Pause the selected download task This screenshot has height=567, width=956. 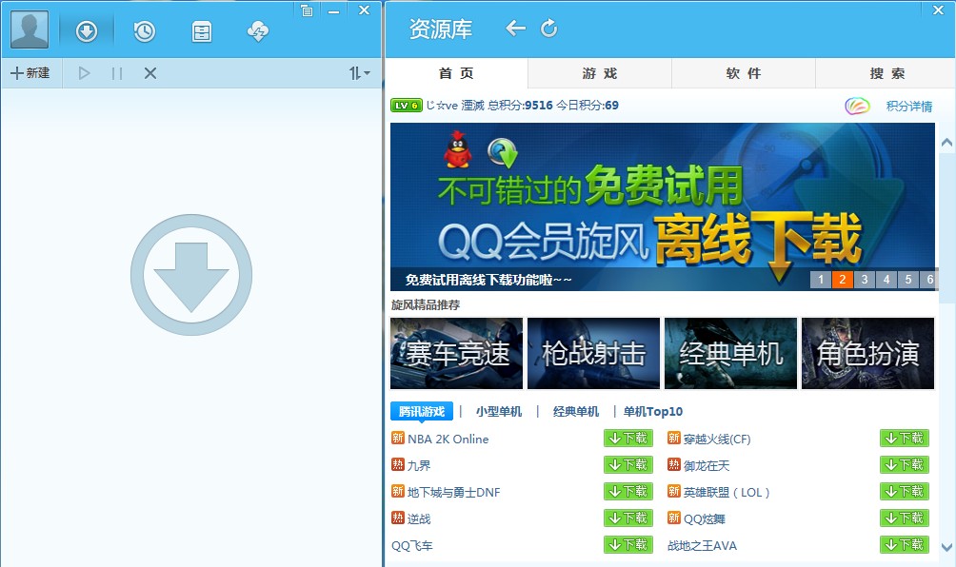(117, 73)
